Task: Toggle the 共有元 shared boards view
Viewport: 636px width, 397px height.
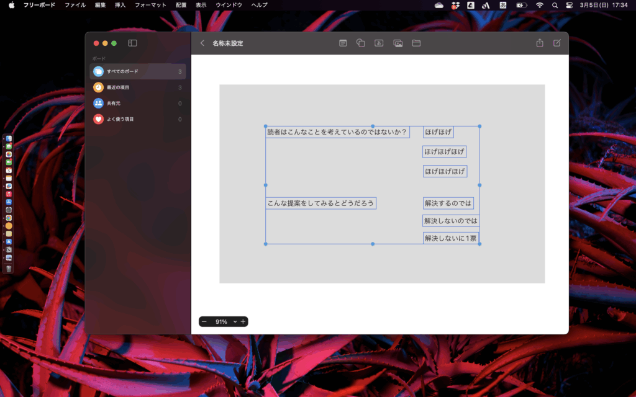Action: [x=98, y=103]
